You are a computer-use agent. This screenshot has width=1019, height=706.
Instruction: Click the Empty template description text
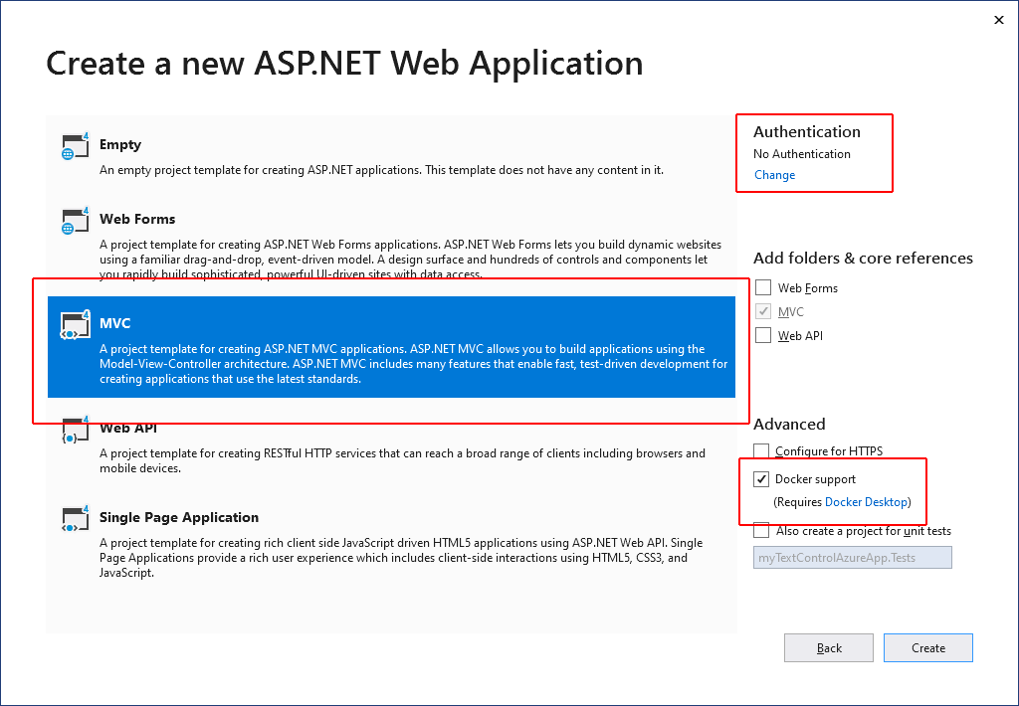381,170
